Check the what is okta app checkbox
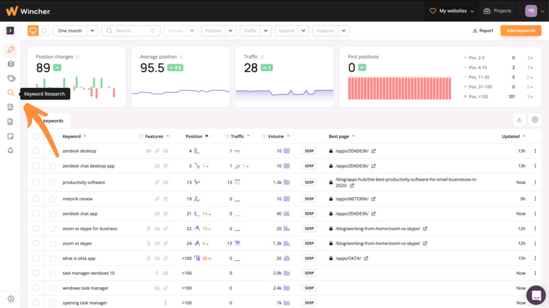This screenshot has width=549, height=308. pos(36,258)
